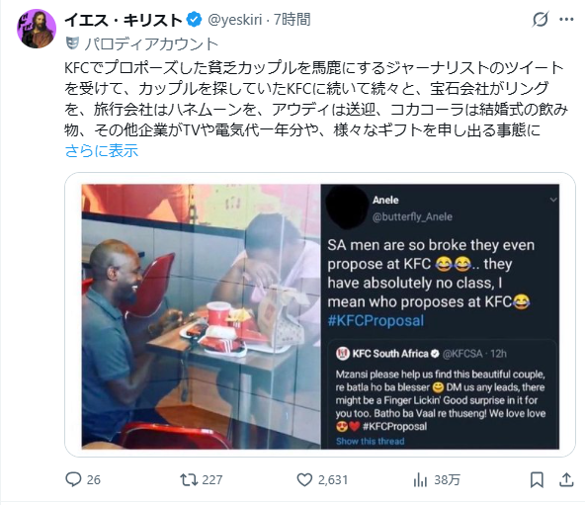Click the parody account mask icon
The image size is (585, 505).
pyautogui.click(x=72, y=43)
